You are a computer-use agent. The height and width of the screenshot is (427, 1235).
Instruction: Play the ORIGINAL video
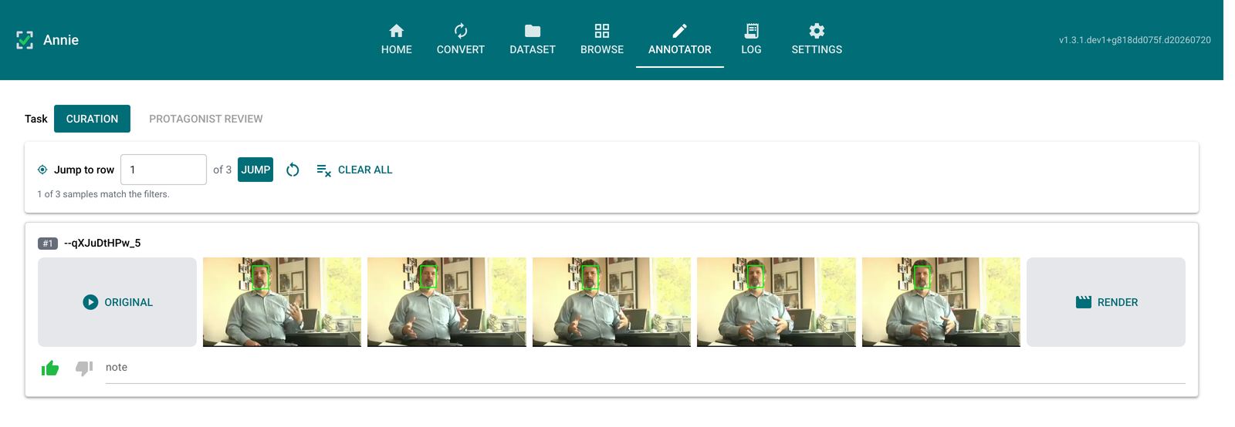click(x=117, y=302)
